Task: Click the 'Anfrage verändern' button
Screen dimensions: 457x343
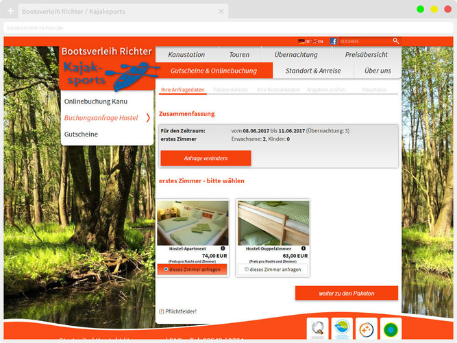Action: tap(206, 158)
